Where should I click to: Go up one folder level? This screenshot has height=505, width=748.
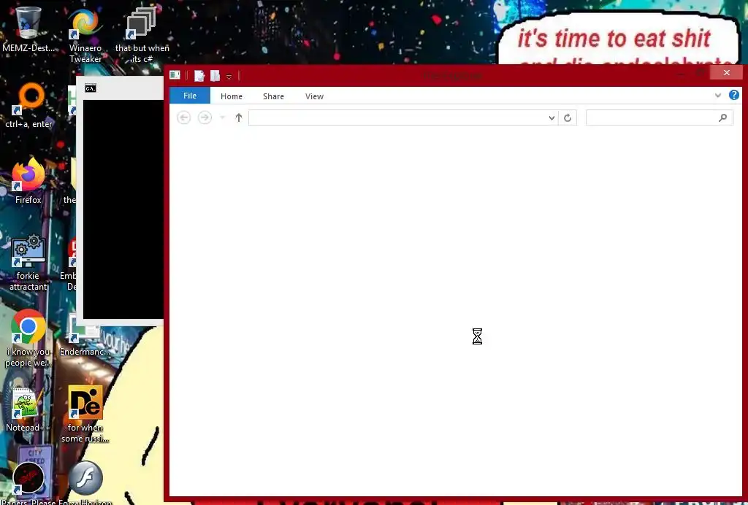(239, 117)
